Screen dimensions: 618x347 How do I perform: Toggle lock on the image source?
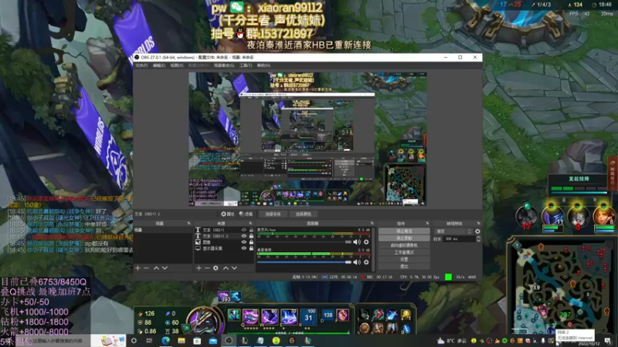(x=251, y=242)
